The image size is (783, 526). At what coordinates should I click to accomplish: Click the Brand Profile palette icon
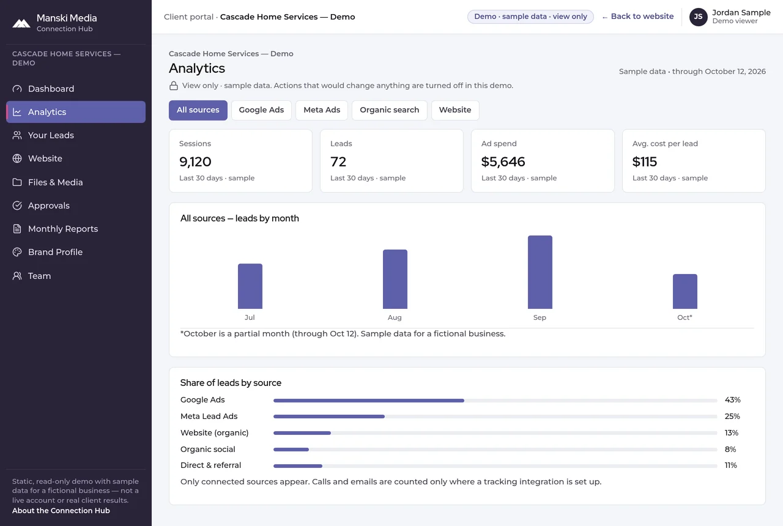click(x=17, y=252)
